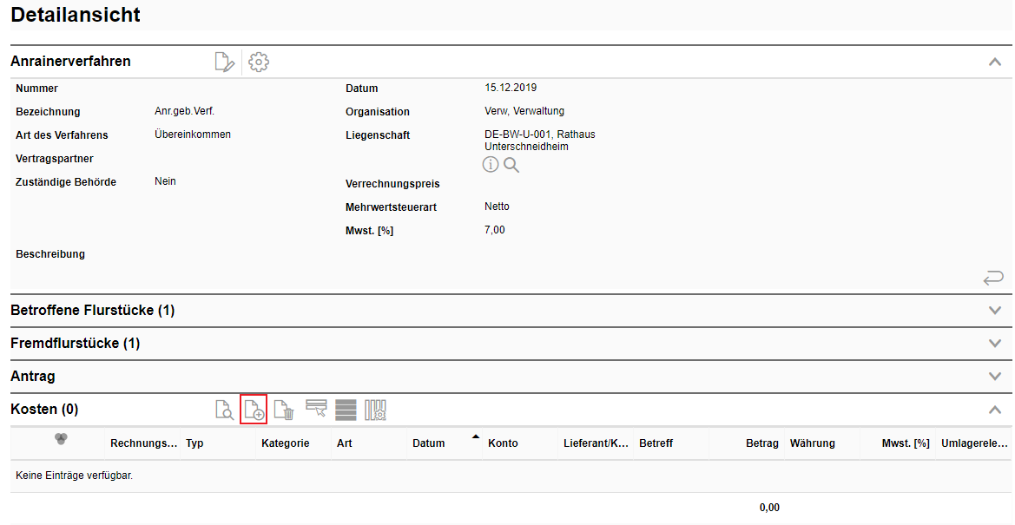Click the Kategorie column header
The image size is (1015, 525).
[x=286, y=443]
